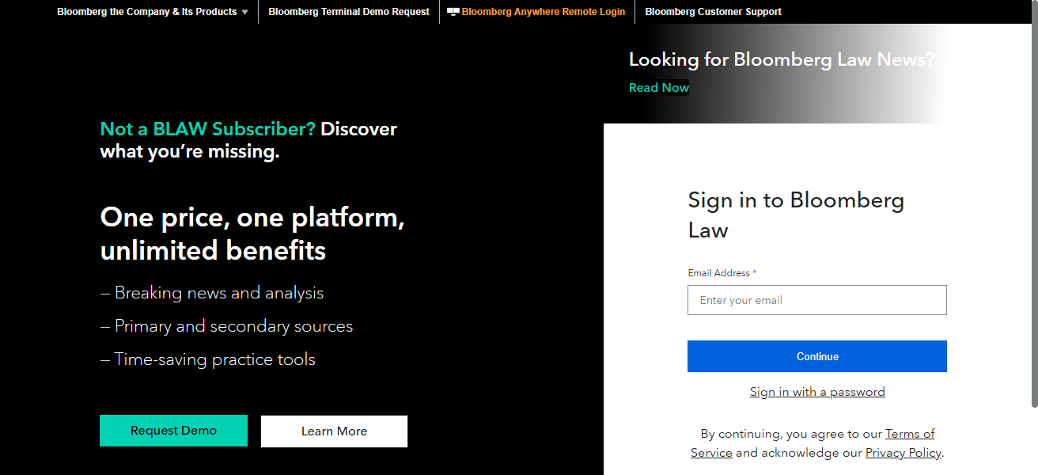The height and width of the screenshot is (475, 1038).
Task: Open Bloomberg Anywhere Remote Login
Action: tap(544, 12)
